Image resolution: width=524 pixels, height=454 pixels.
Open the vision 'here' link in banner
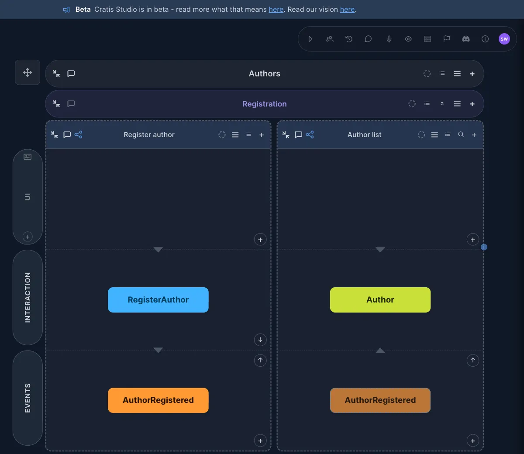coord(347,9)
